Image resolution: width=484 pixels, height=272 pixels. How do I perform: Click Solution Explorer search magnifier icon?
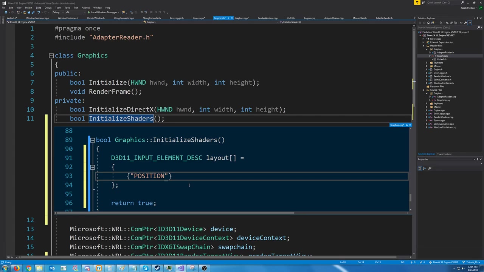click(479, 28)
